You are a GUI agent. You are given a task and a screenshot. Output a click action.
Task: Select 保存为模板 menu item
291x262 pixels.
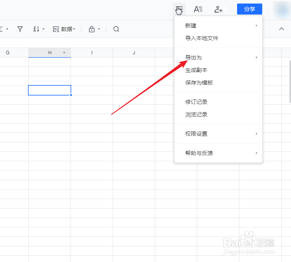tap(218, 83)
